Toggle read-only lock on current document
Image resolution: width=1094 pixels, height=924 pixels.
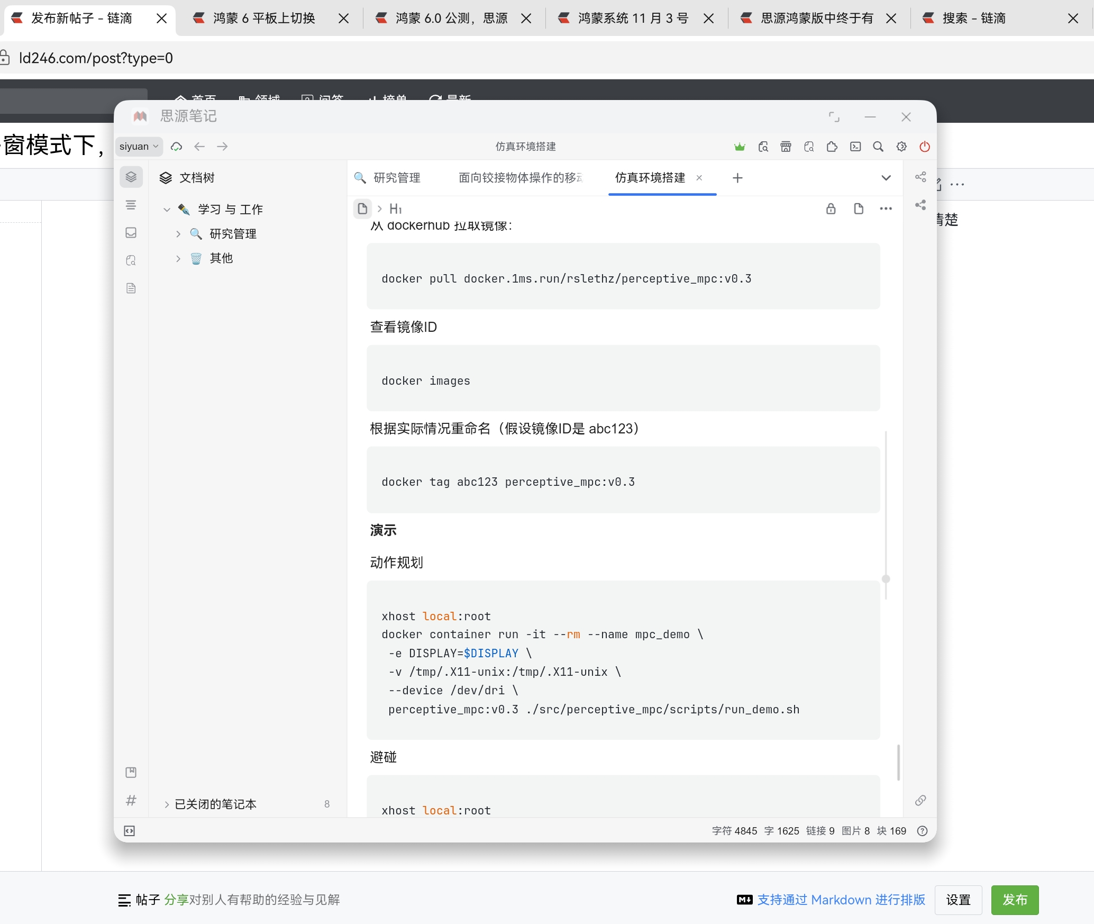pos(831,209)
